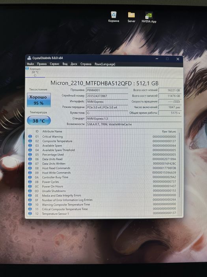Click status circle for Host Write Commands row
Image resolution: width=207 pixels, height=277 pixels.
30,173
